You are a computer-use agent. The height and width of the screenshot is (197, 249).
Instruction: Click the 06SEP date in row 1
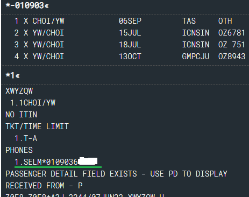point(130,21)
